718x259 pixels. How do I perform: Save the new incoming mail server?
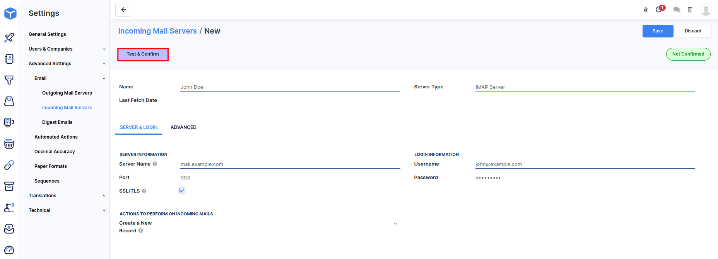point(658,31)
